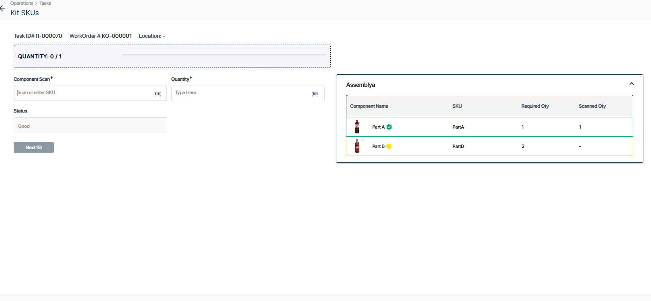Click the Next Kit button
This screenshot has width=651, height=301.
click(34, 147)
